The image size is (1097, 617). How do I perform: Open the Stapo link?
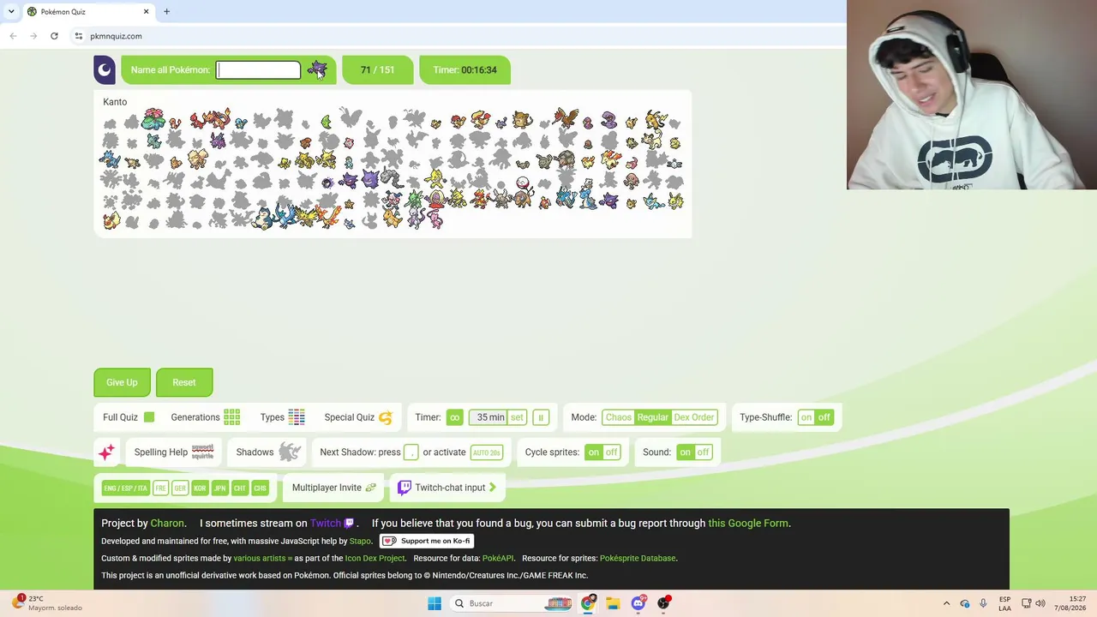(360, 541)
